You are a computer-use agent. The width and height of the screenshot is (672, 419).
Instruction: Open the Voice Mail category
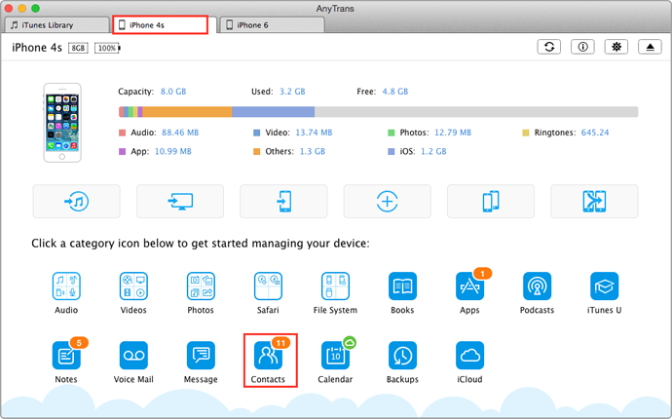[133, 355]
